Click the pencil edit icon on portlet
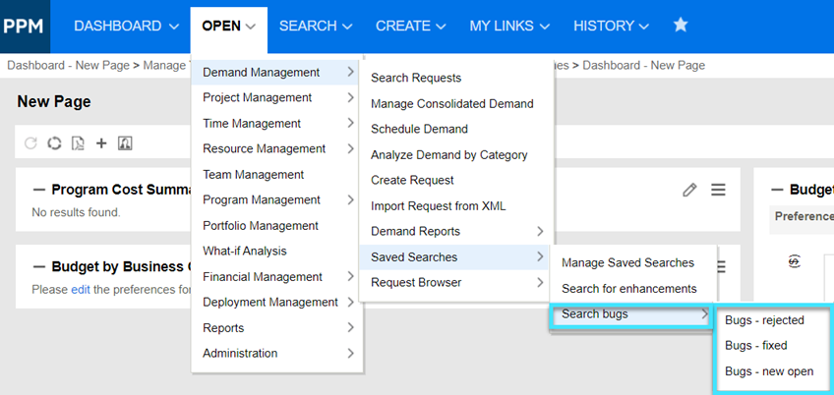The height and width of the screenshot is (395, 834). [689, 190]
